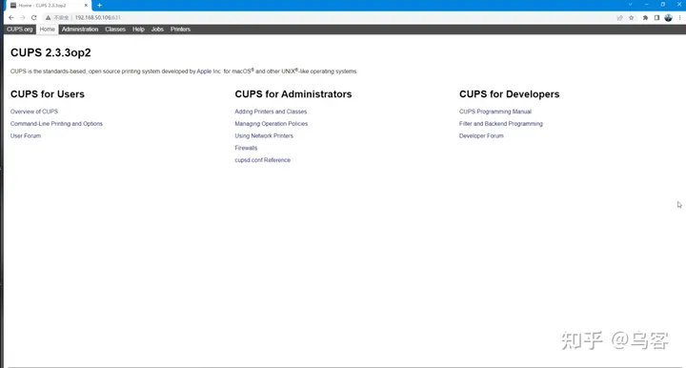Click the CUPS for Administrators heading
This screenshot has height=368, width=686.
[293, 94]
